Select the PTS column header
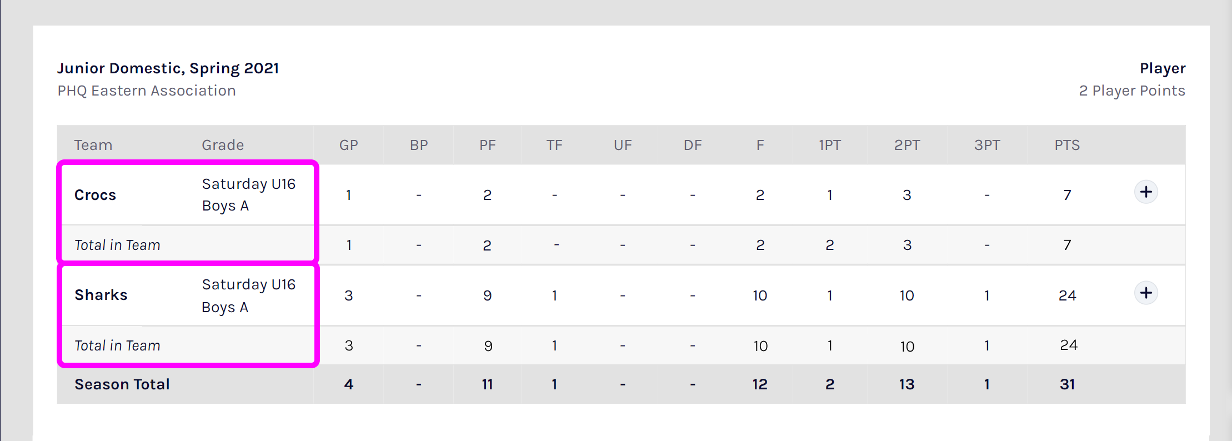 click(x=1066, y=145)
